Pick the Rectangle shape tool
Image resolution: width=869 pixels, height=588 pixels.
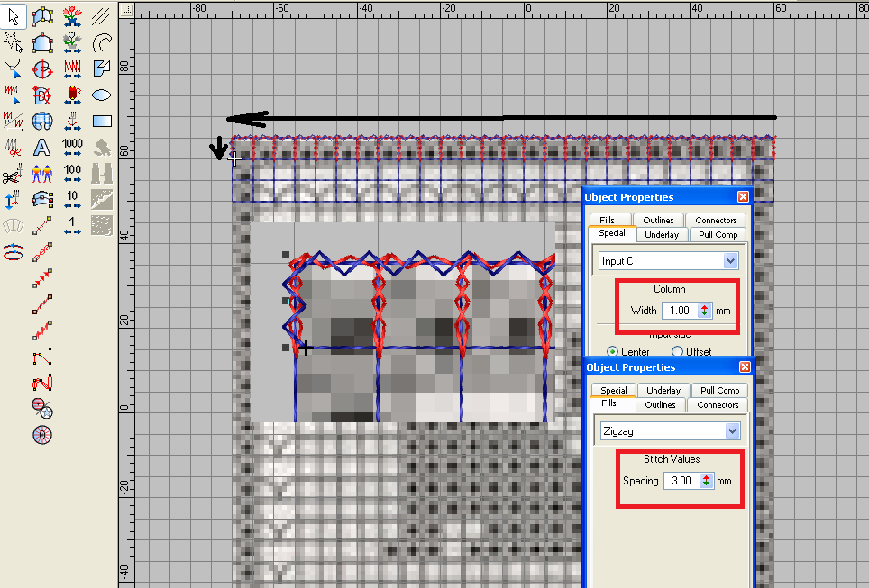pyautogui.click(x=102, y=120)
